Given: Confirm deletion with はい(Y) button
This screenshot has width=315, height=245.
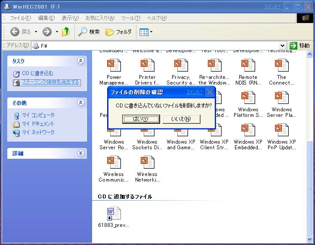Looking at the screenshot, I should [x=141, y=119].
